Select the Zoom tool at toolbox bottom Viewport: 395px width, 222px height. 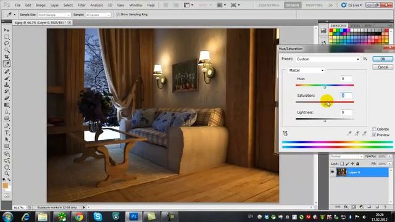(x=7, y=174)
